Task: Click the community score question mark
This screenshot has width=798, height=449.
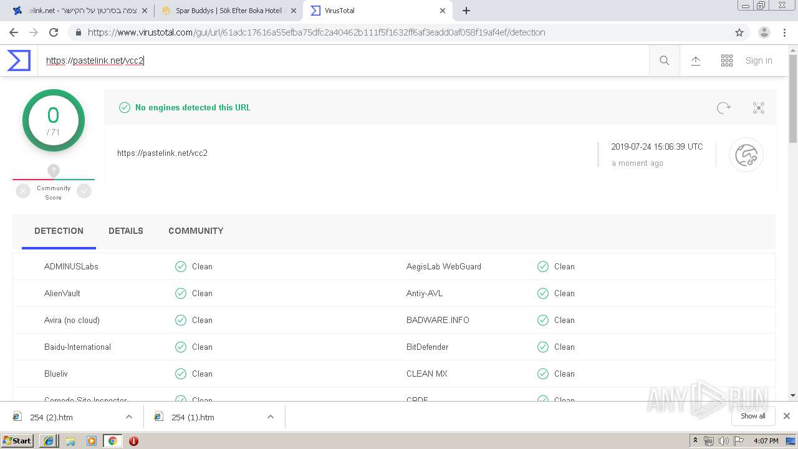Action: click(x=54, y=170)
